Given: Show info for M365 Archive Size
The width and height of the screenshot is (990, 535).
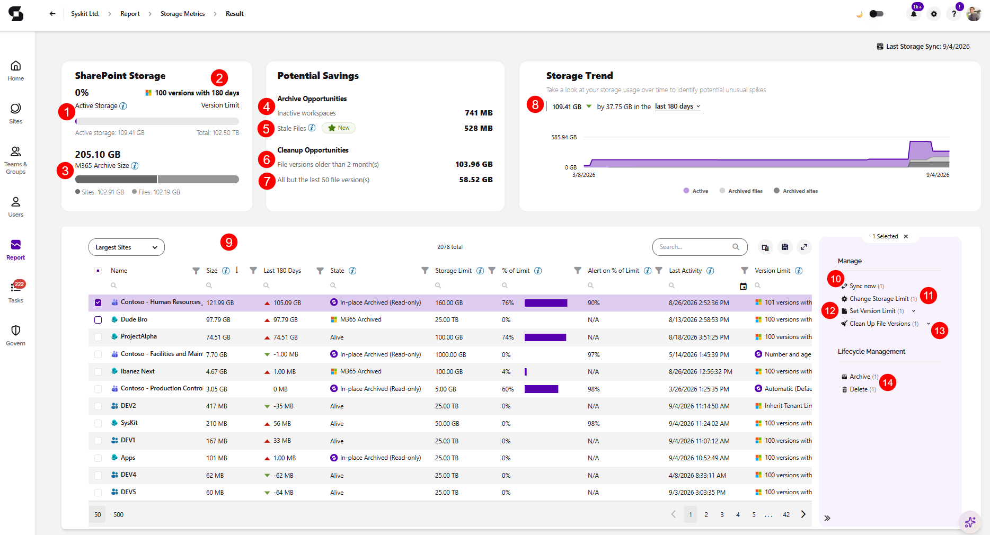Looking at the screenshot, I should 135,166.
